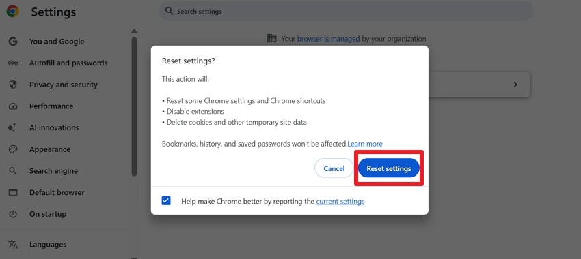Open AI innovations page
The height and width of the screenshot is (259, 581).
pyautogui.click(x=54, y=128)
